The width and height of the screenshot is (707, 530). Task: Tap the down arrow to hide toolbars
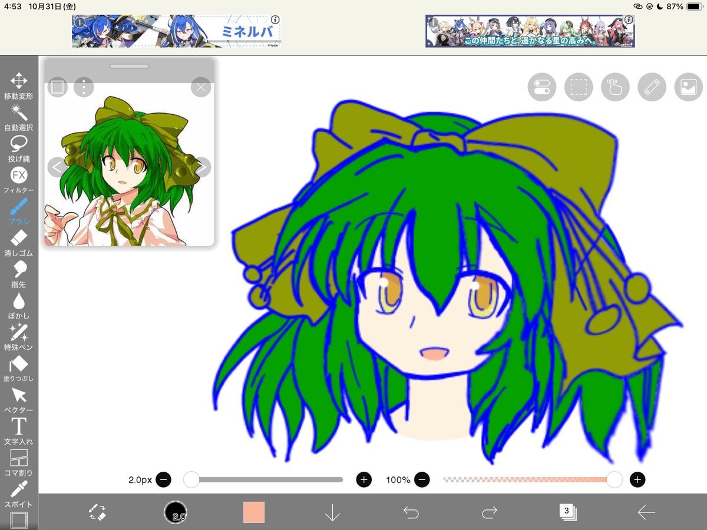coord(332,512)
